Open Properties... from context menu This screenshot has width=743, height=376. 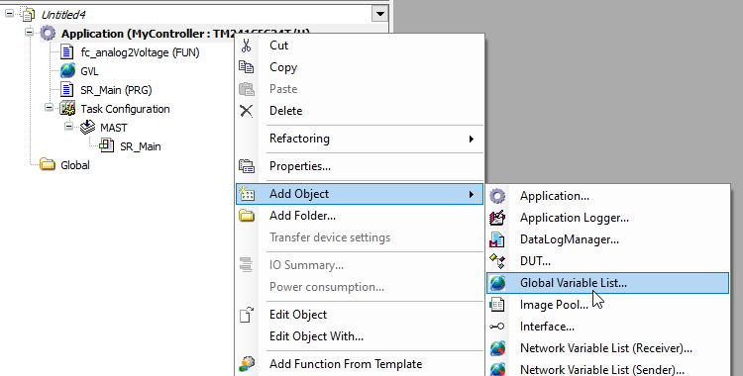[x=360, y=166]
